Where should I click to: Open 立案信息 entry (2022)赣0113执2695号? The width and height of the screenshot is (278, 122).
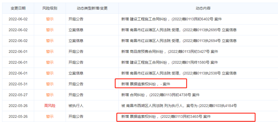[x=179, y=30]
